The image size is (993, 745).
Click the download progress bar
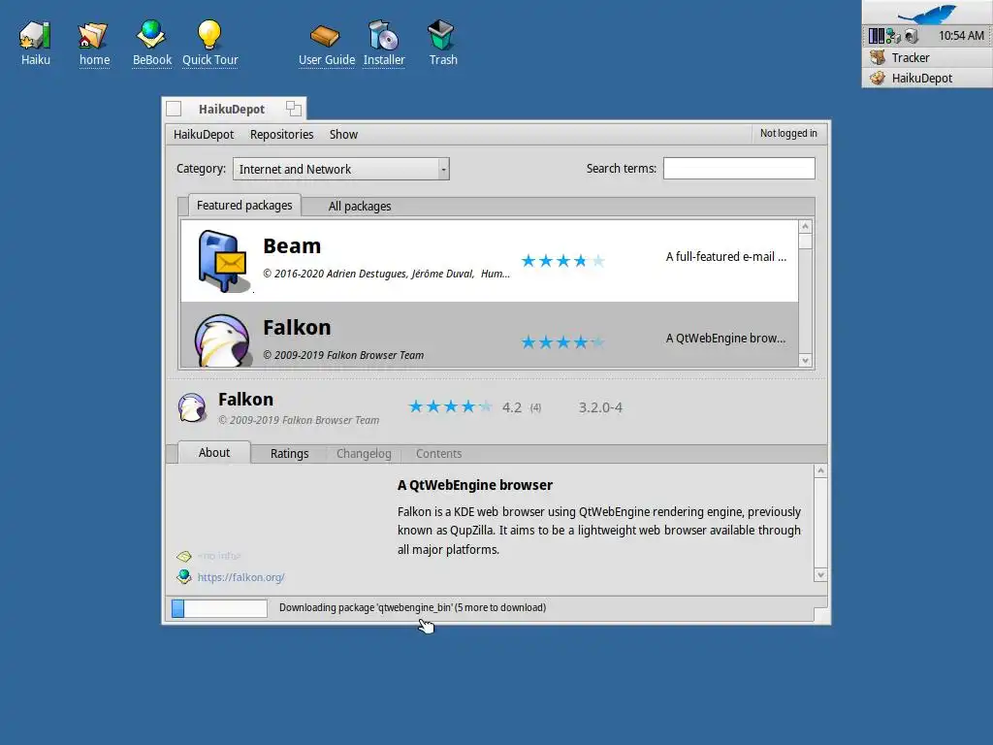(x=219, y=608)
